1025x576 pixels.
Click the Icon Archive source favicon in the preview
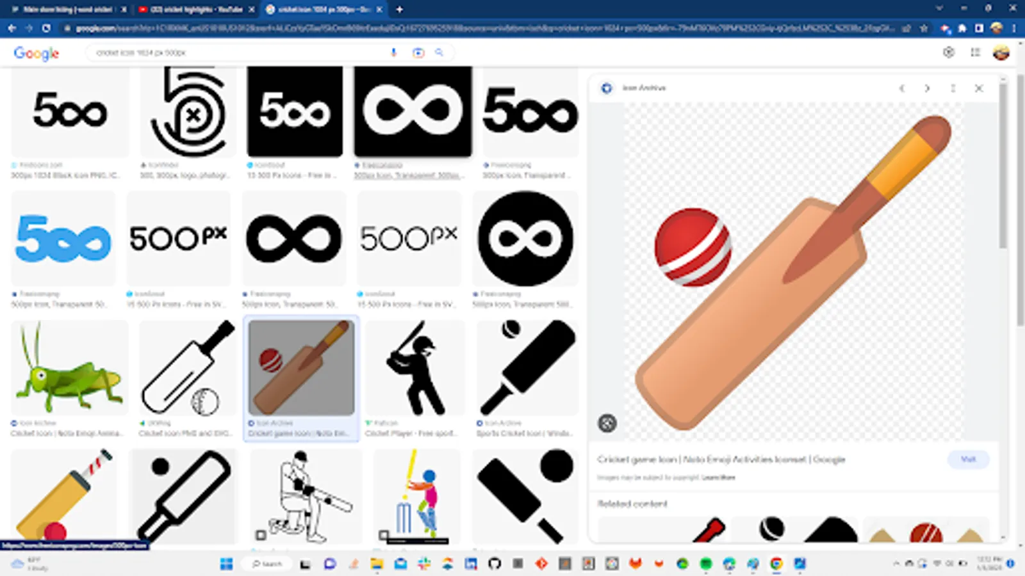pyautogui.click(x=607, y=88)
